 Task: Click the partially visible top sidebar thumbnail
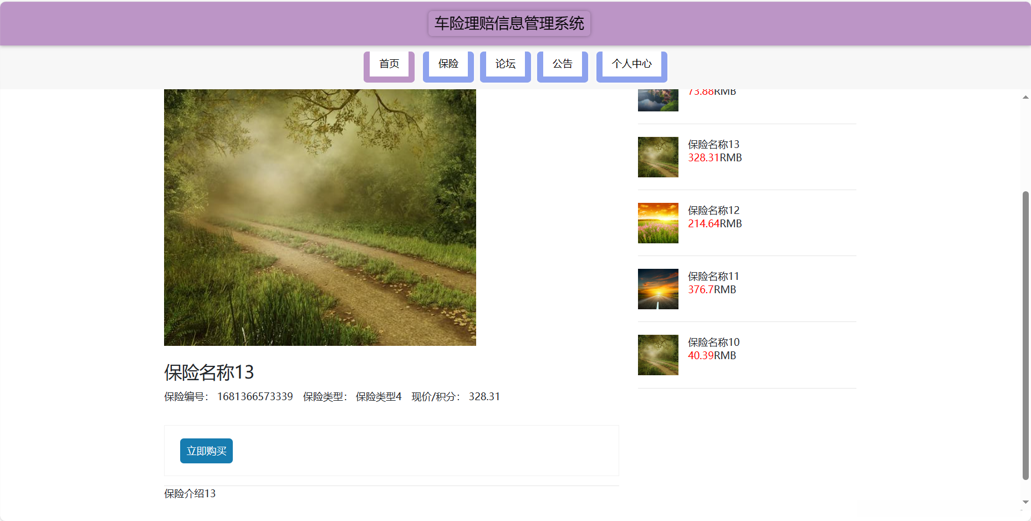point(658,100)
